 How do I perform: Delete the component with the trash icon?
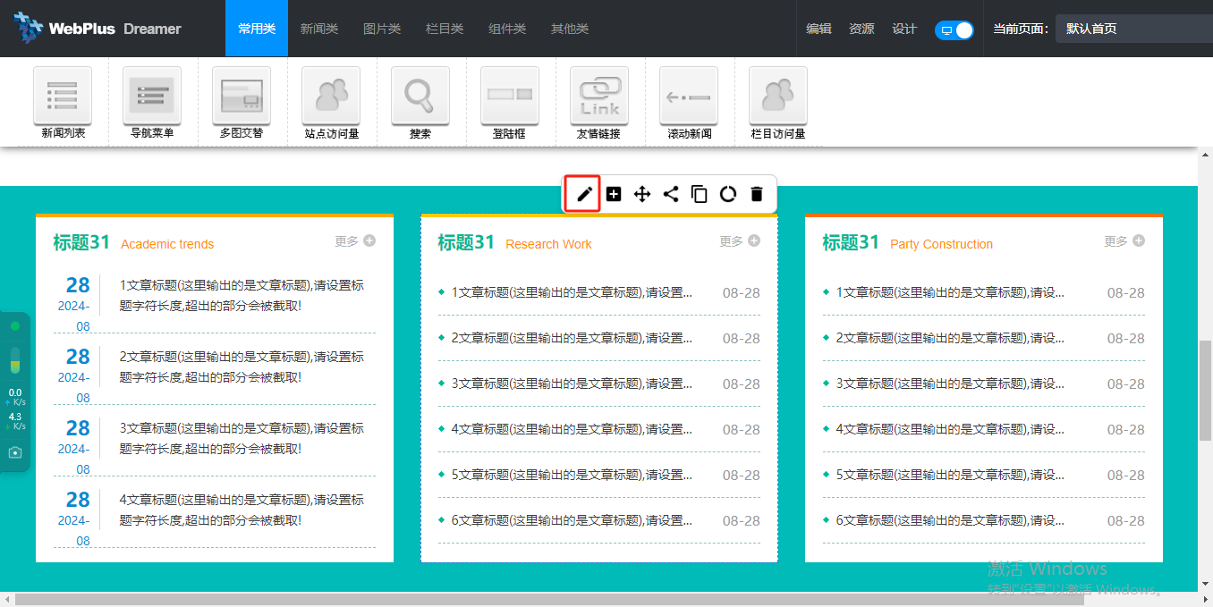(757, 194)
